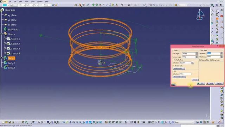Open the Start menu in menu bar

point(5,1)
